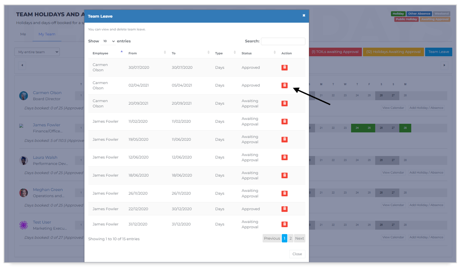This screenshot has height=268, width=463.
Task: Click the Public Holiday legend swatch
Action: 406,19
